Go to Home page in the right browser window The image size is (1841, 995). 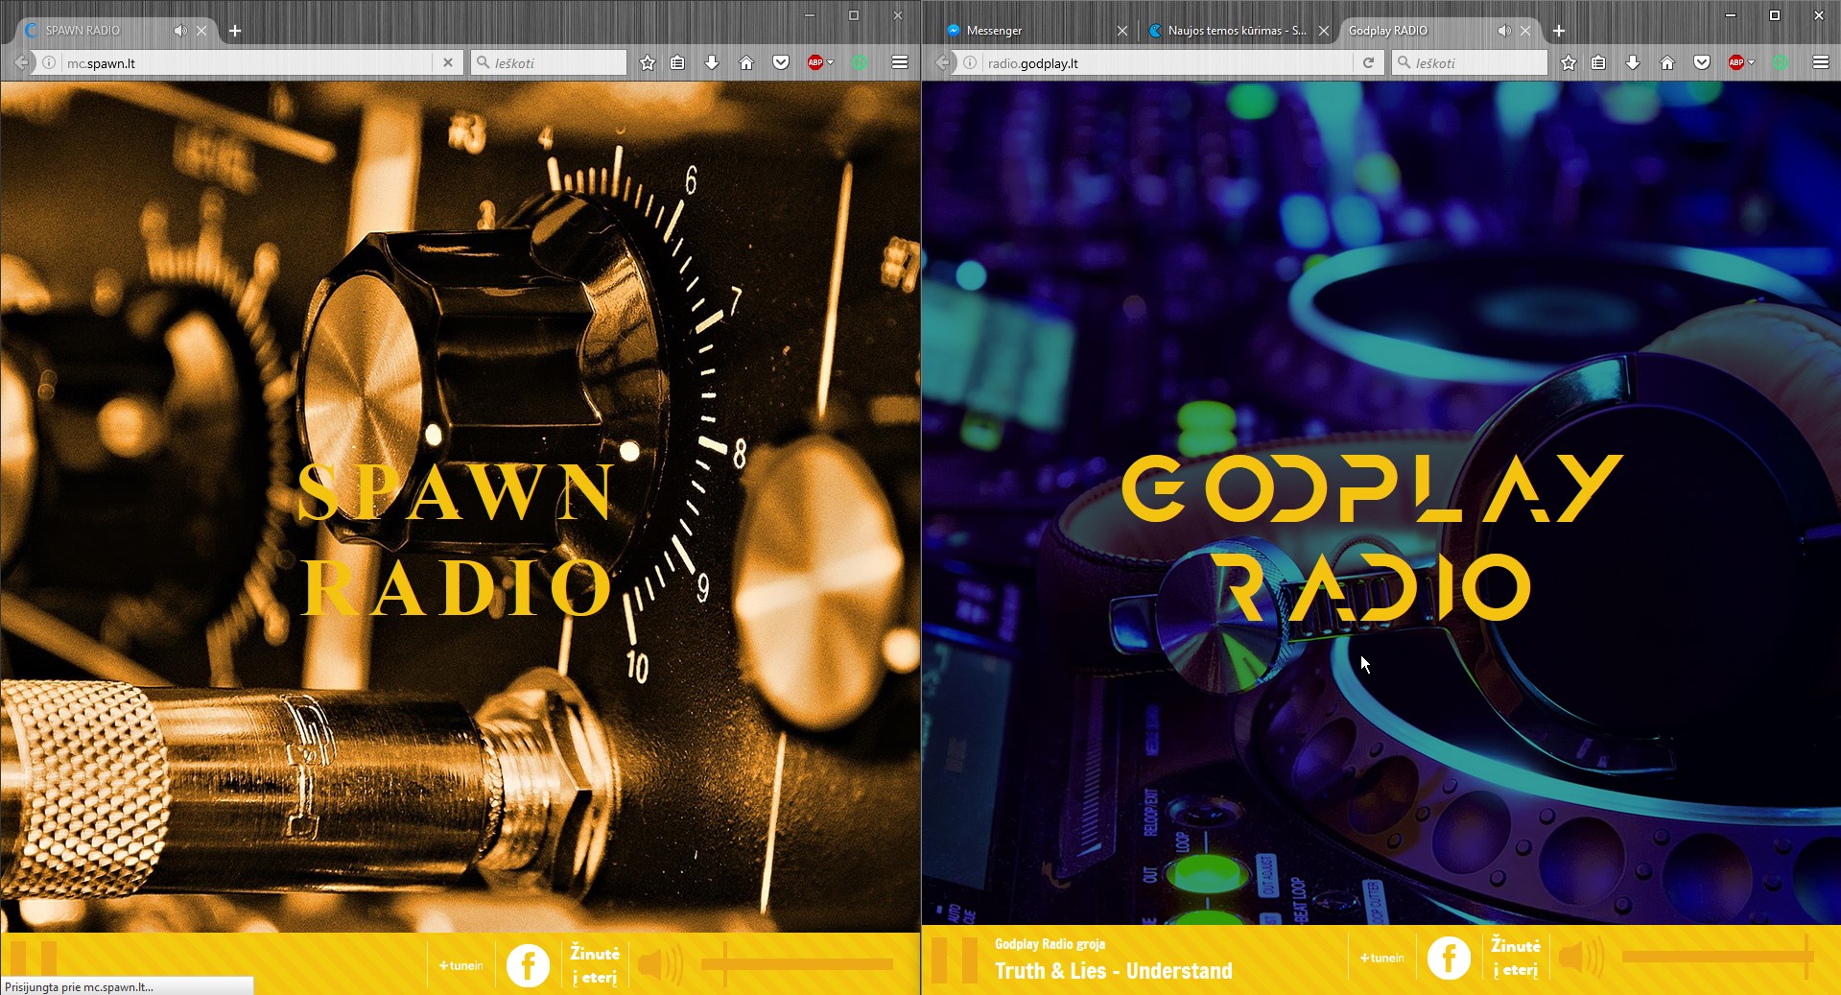click(1667, 62)
